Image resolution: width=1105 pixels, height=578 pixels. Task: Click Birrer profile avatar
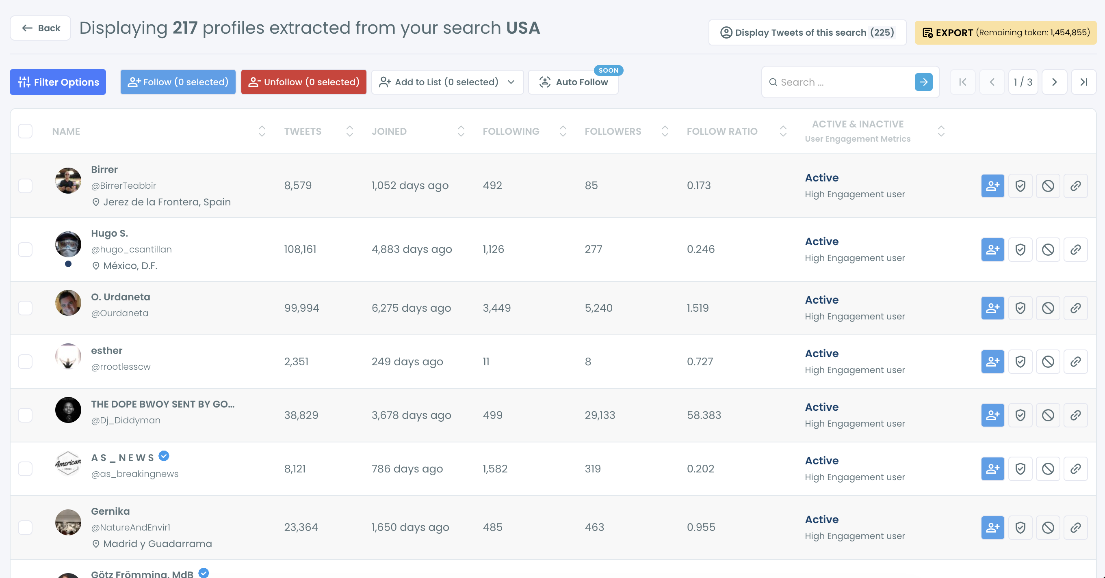[68, 181]
